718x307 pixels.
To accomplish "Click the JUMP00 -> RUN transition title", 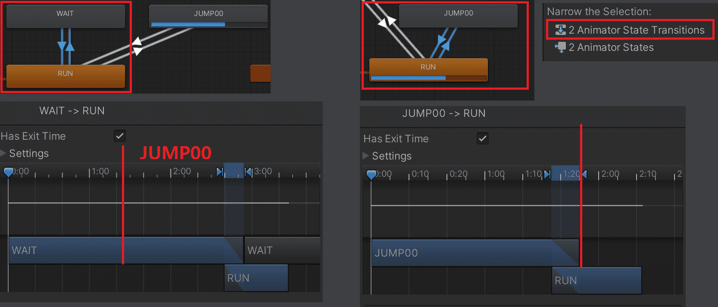I will [x=444, y=113].
